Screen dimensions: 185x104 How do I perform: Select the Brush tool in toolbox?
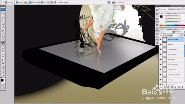[3, 34]
